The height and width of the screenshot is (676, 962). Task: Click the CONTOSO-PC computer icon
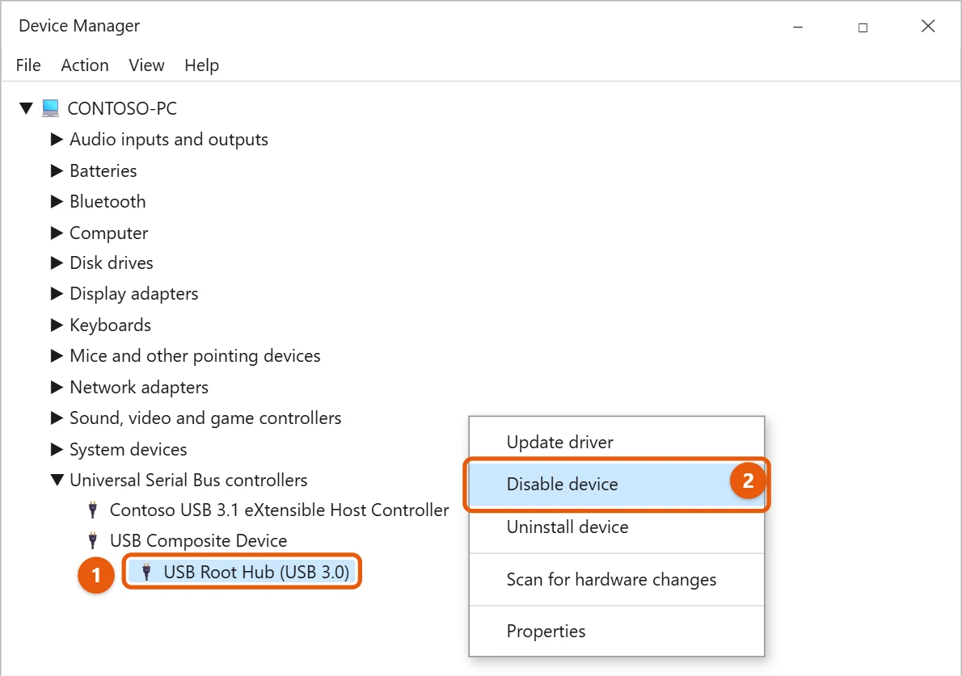[x=50, y=108]
